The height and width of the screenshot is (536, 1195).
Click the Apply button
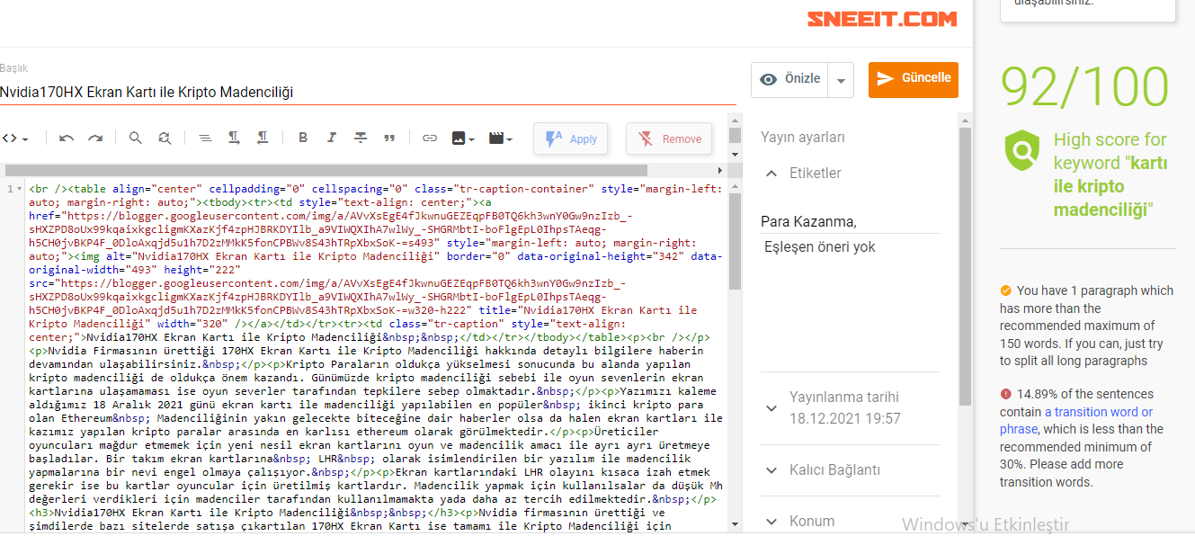(571, 138)
